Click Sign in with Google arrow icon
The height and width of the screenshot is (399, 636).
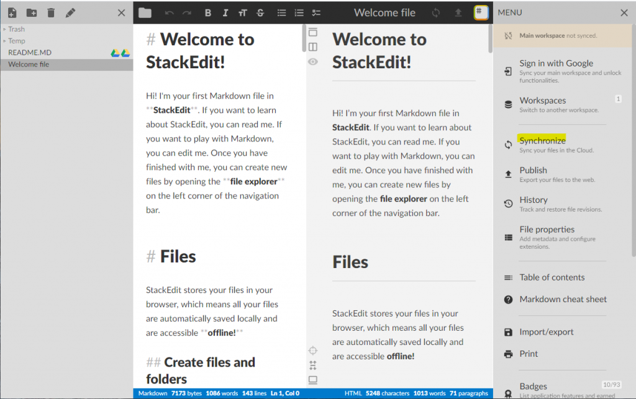pyautogui.click(x=508, y=71)
